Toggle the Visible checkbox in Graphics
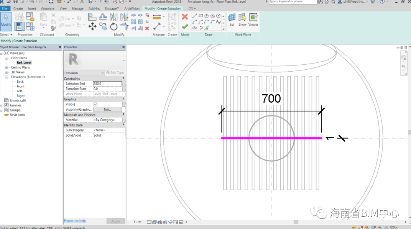This screenshot has height=229, width=411. (95, 104)
